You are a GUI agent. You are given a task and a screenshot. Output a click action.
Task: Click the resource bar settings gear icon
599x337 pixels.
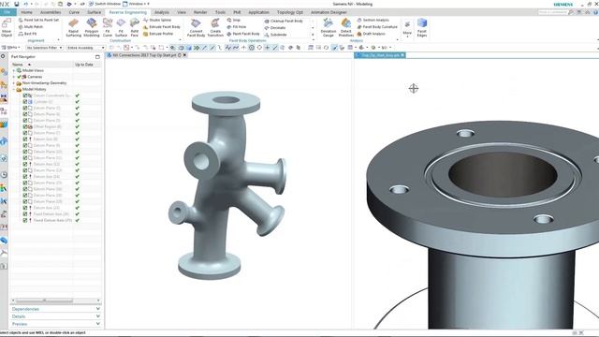coord(3,56)
